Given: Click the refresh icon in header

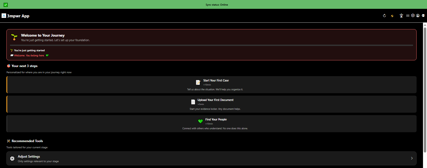Looking at the screenshot, I should pos(384,16).
